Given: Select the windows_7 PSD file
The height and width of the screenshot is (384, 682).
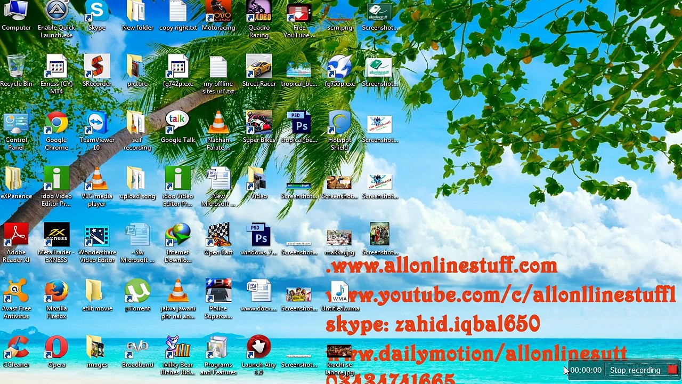Looking at the screenshot, I should click(x=259, y=240).
